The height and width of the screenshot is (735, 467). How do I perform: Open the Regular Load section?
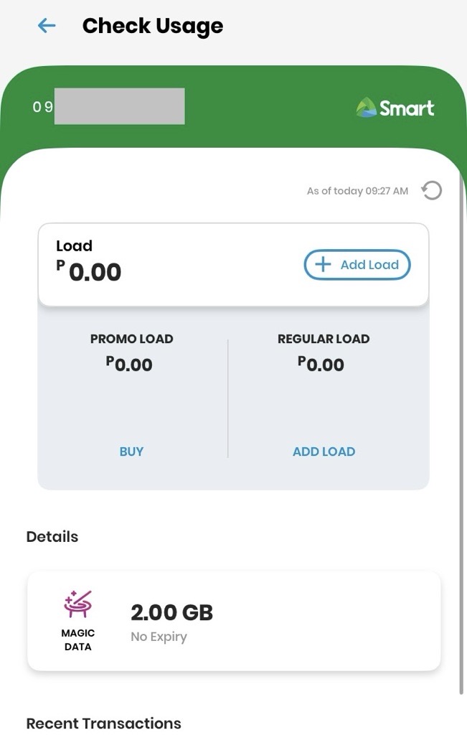321,352
